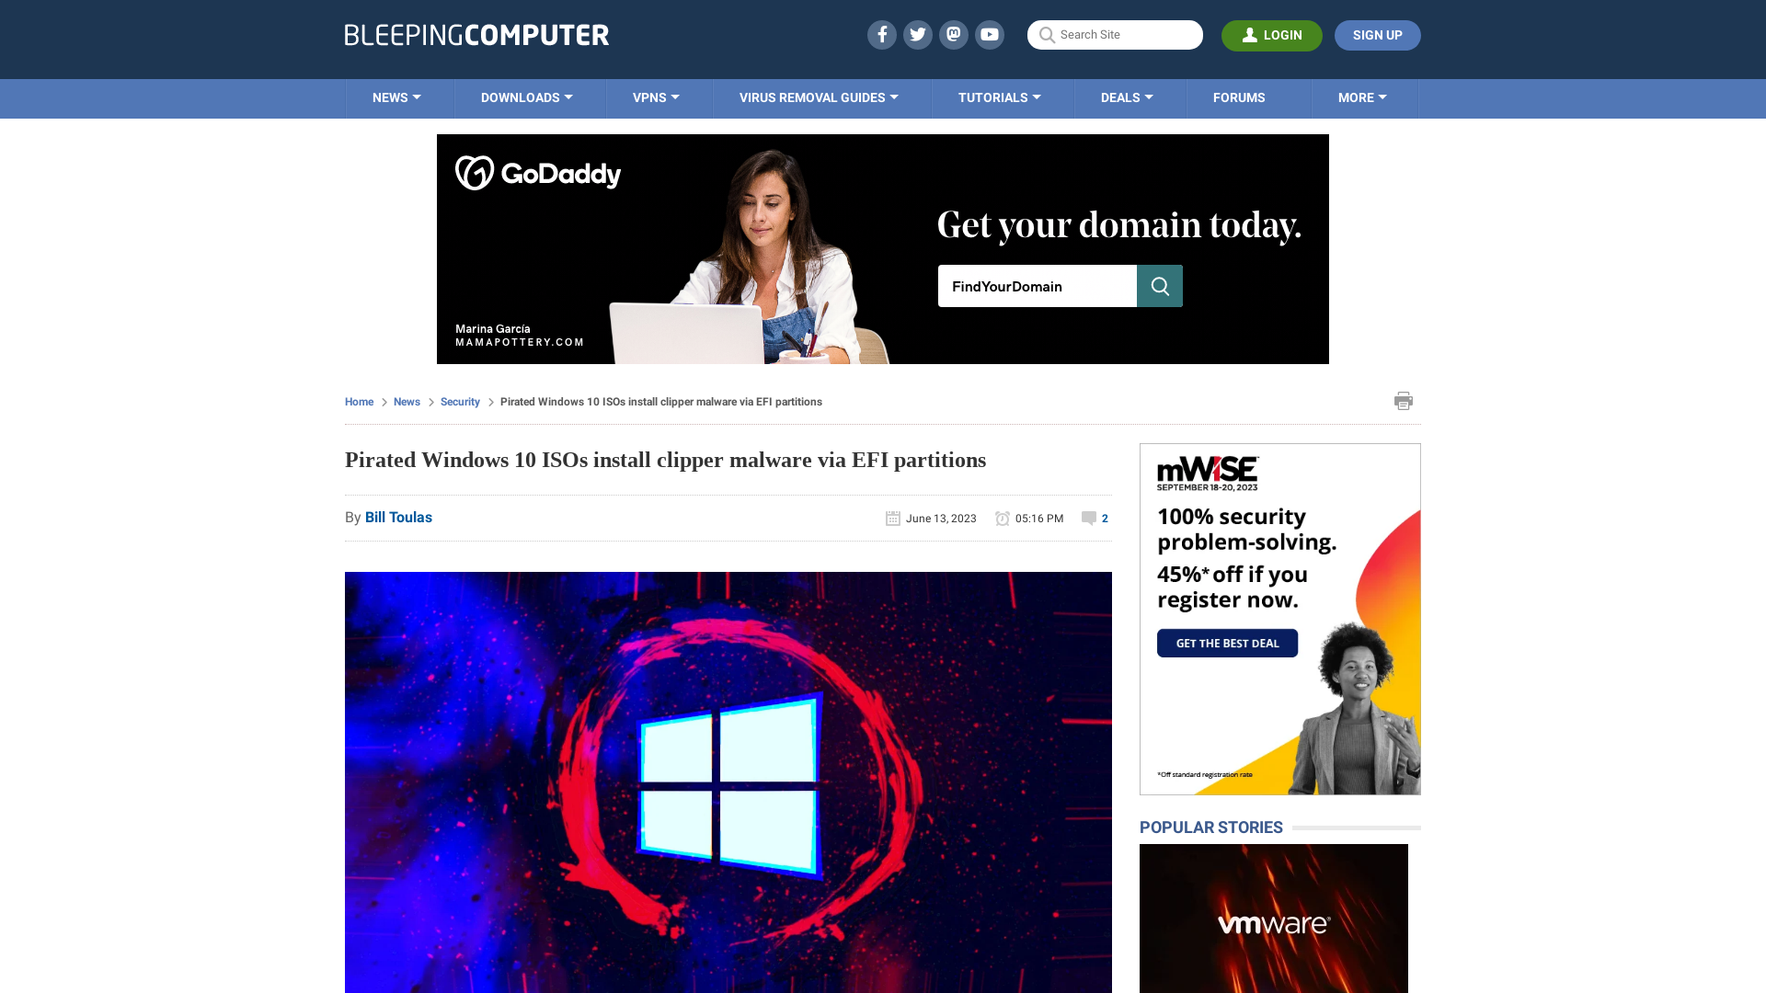This screenshot has height=993, width=1766.
Task: Click the print article icon
Action: 1404,400
